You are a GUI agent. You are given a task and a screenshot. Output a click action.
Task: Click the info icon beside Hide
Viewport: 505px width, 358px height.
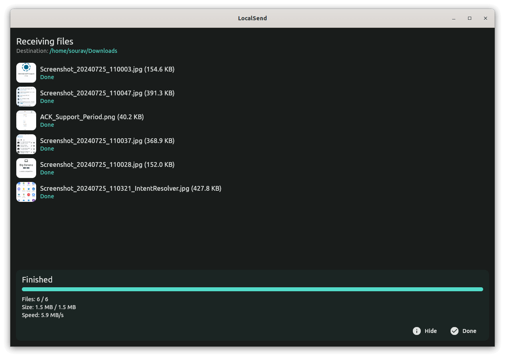(x=416, y=331)
